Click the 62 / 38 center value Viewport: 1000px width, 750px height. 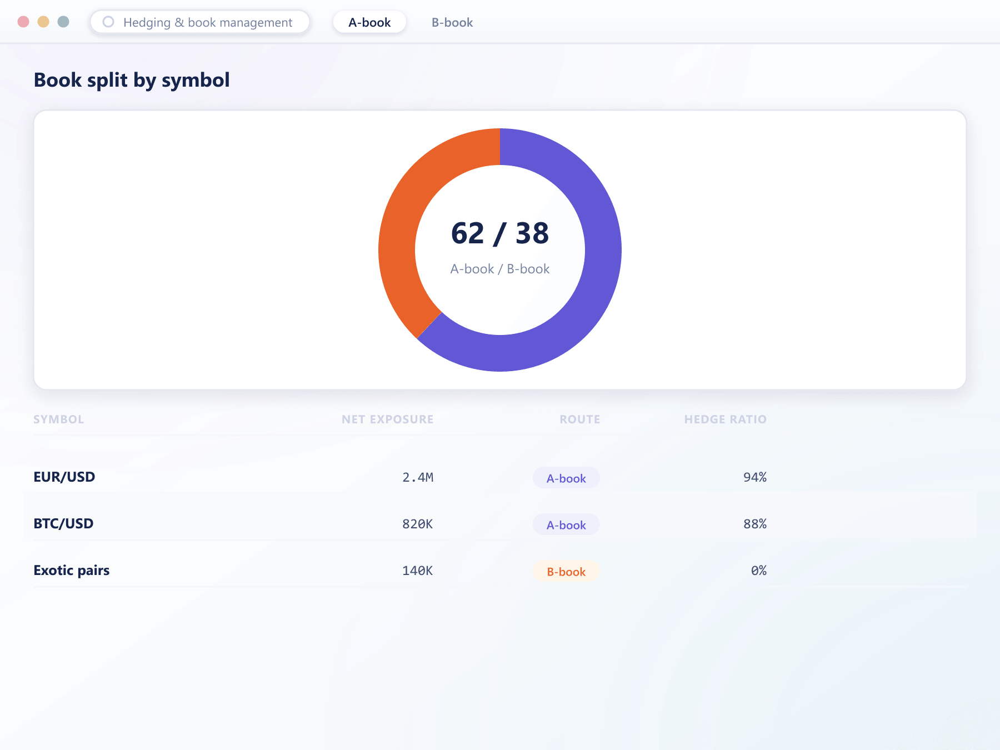(500, 233)
